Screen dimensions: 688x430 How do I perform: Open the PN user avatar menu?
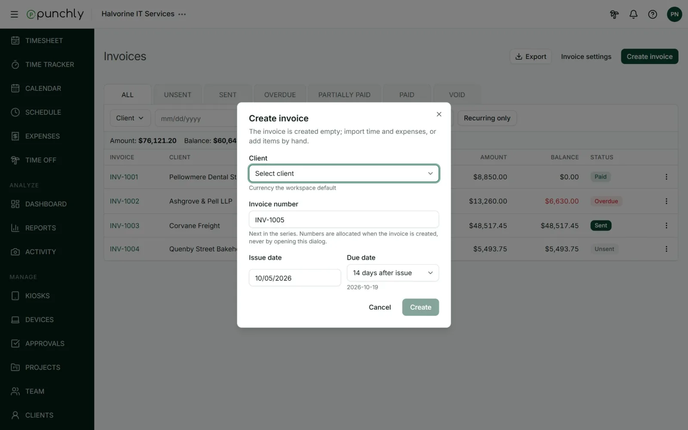[x=674, y=14]
